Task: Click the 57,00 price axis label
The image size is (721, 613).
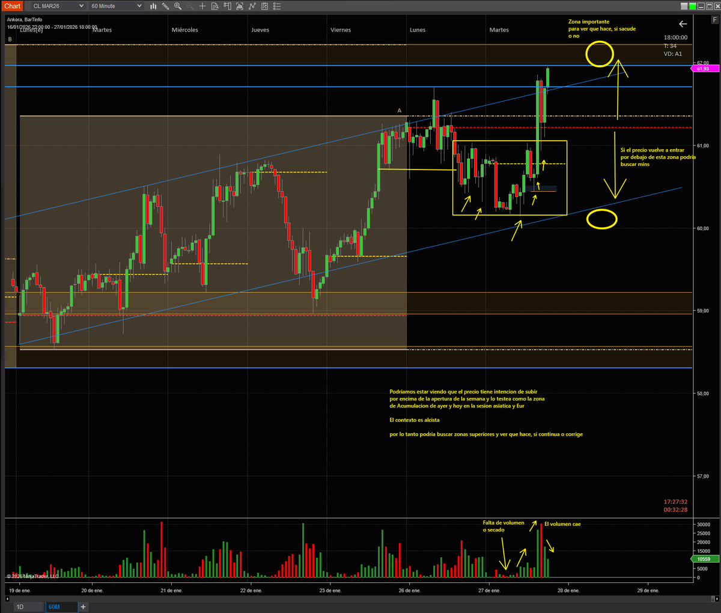Action: pyautogui.click(x=702, y=477)
